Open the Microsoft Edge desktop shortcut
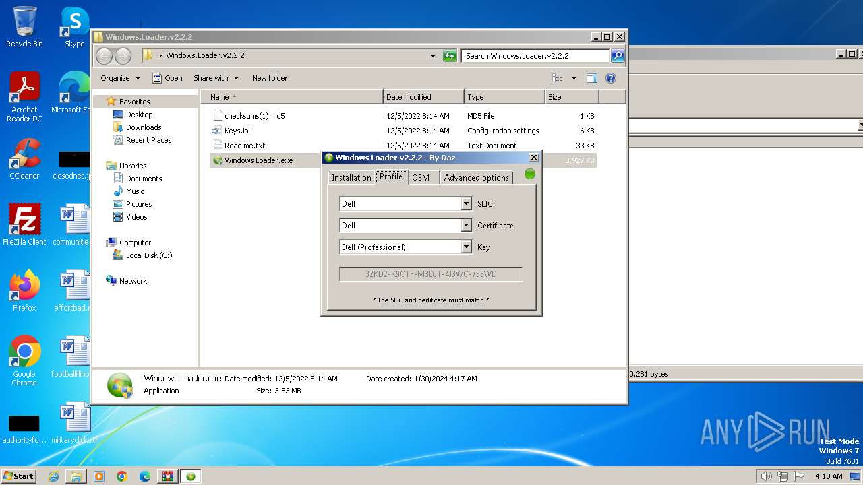Viewport: 863px width, 485px height. tap(73, 93)
